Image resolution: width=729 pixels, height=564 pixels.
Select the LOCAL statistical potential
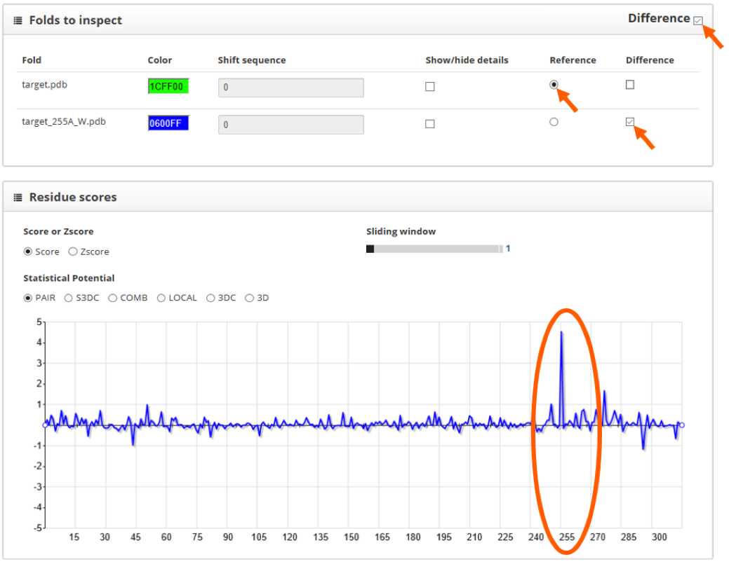(161, 298)
